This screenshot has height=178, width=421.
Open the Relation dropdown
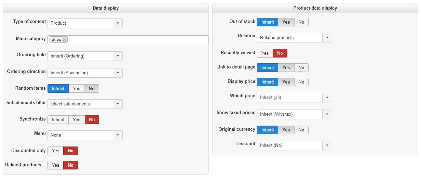327,38
